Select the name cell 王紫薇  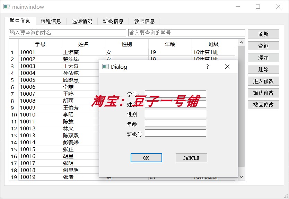coord(84,52)
